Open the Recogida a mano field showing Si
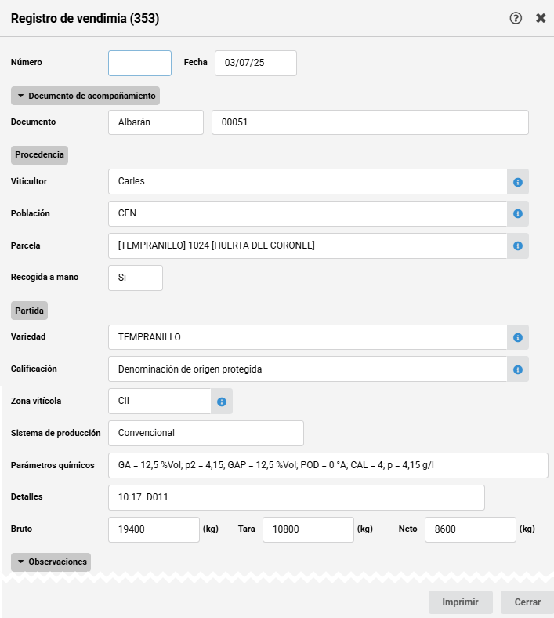554x618 pixels. tap(136, 278)
